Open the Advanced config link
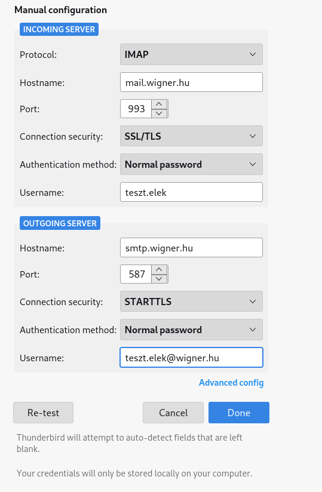This screenshot has width=322, height=492. [231, 383]
